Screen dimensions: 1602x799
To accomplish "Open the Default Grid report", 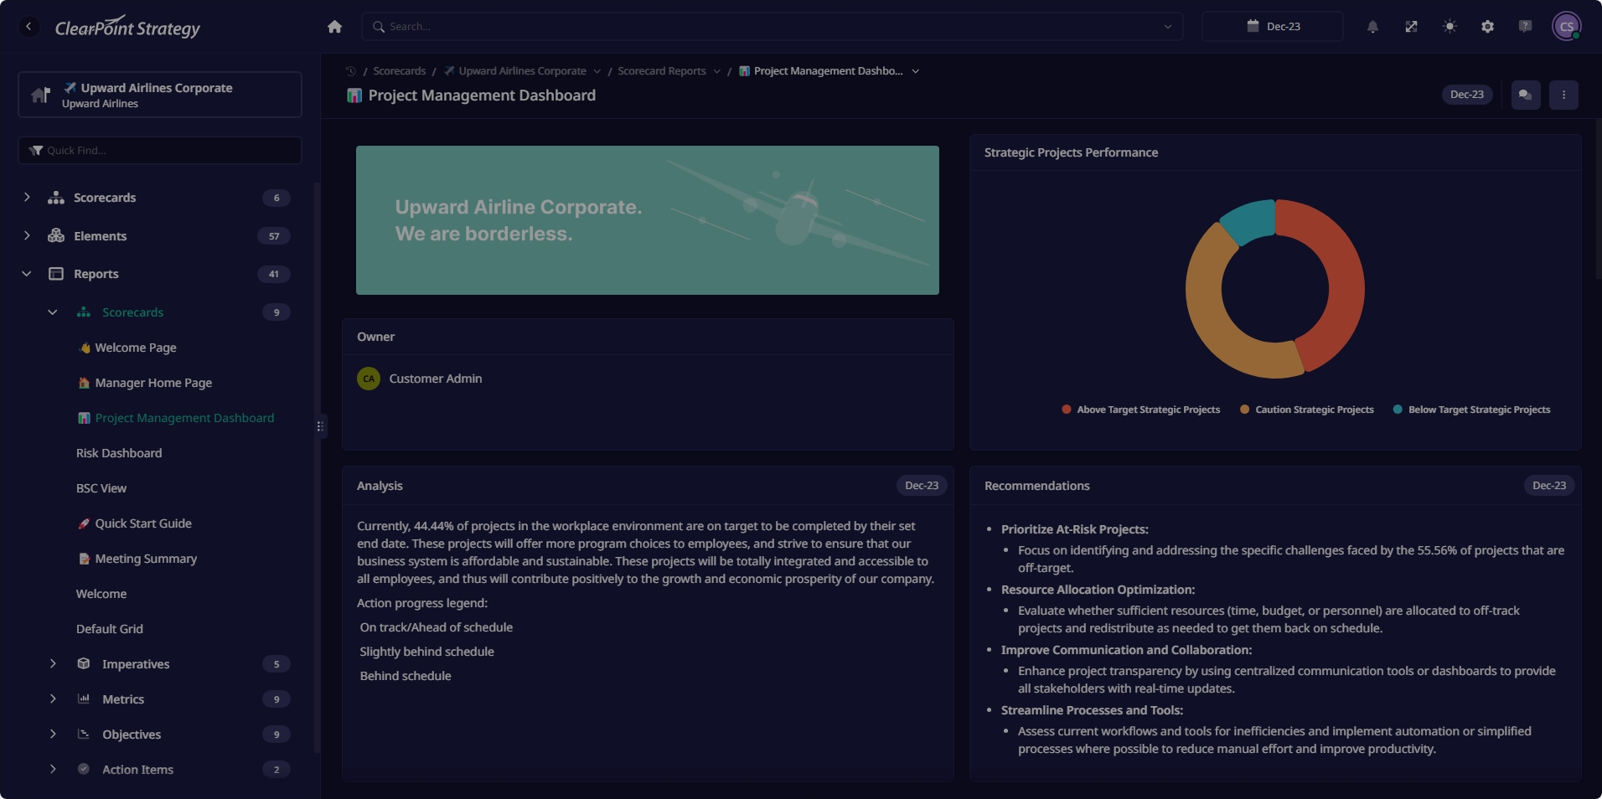I will [x=110, y=629].
